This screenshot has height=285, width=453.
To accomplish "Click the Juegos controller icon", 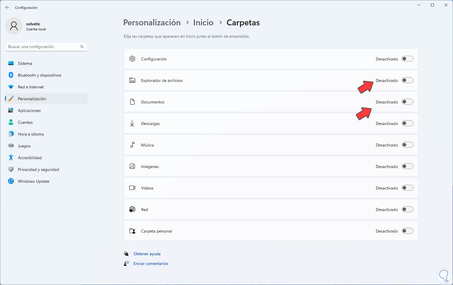I will click(11, 146).
